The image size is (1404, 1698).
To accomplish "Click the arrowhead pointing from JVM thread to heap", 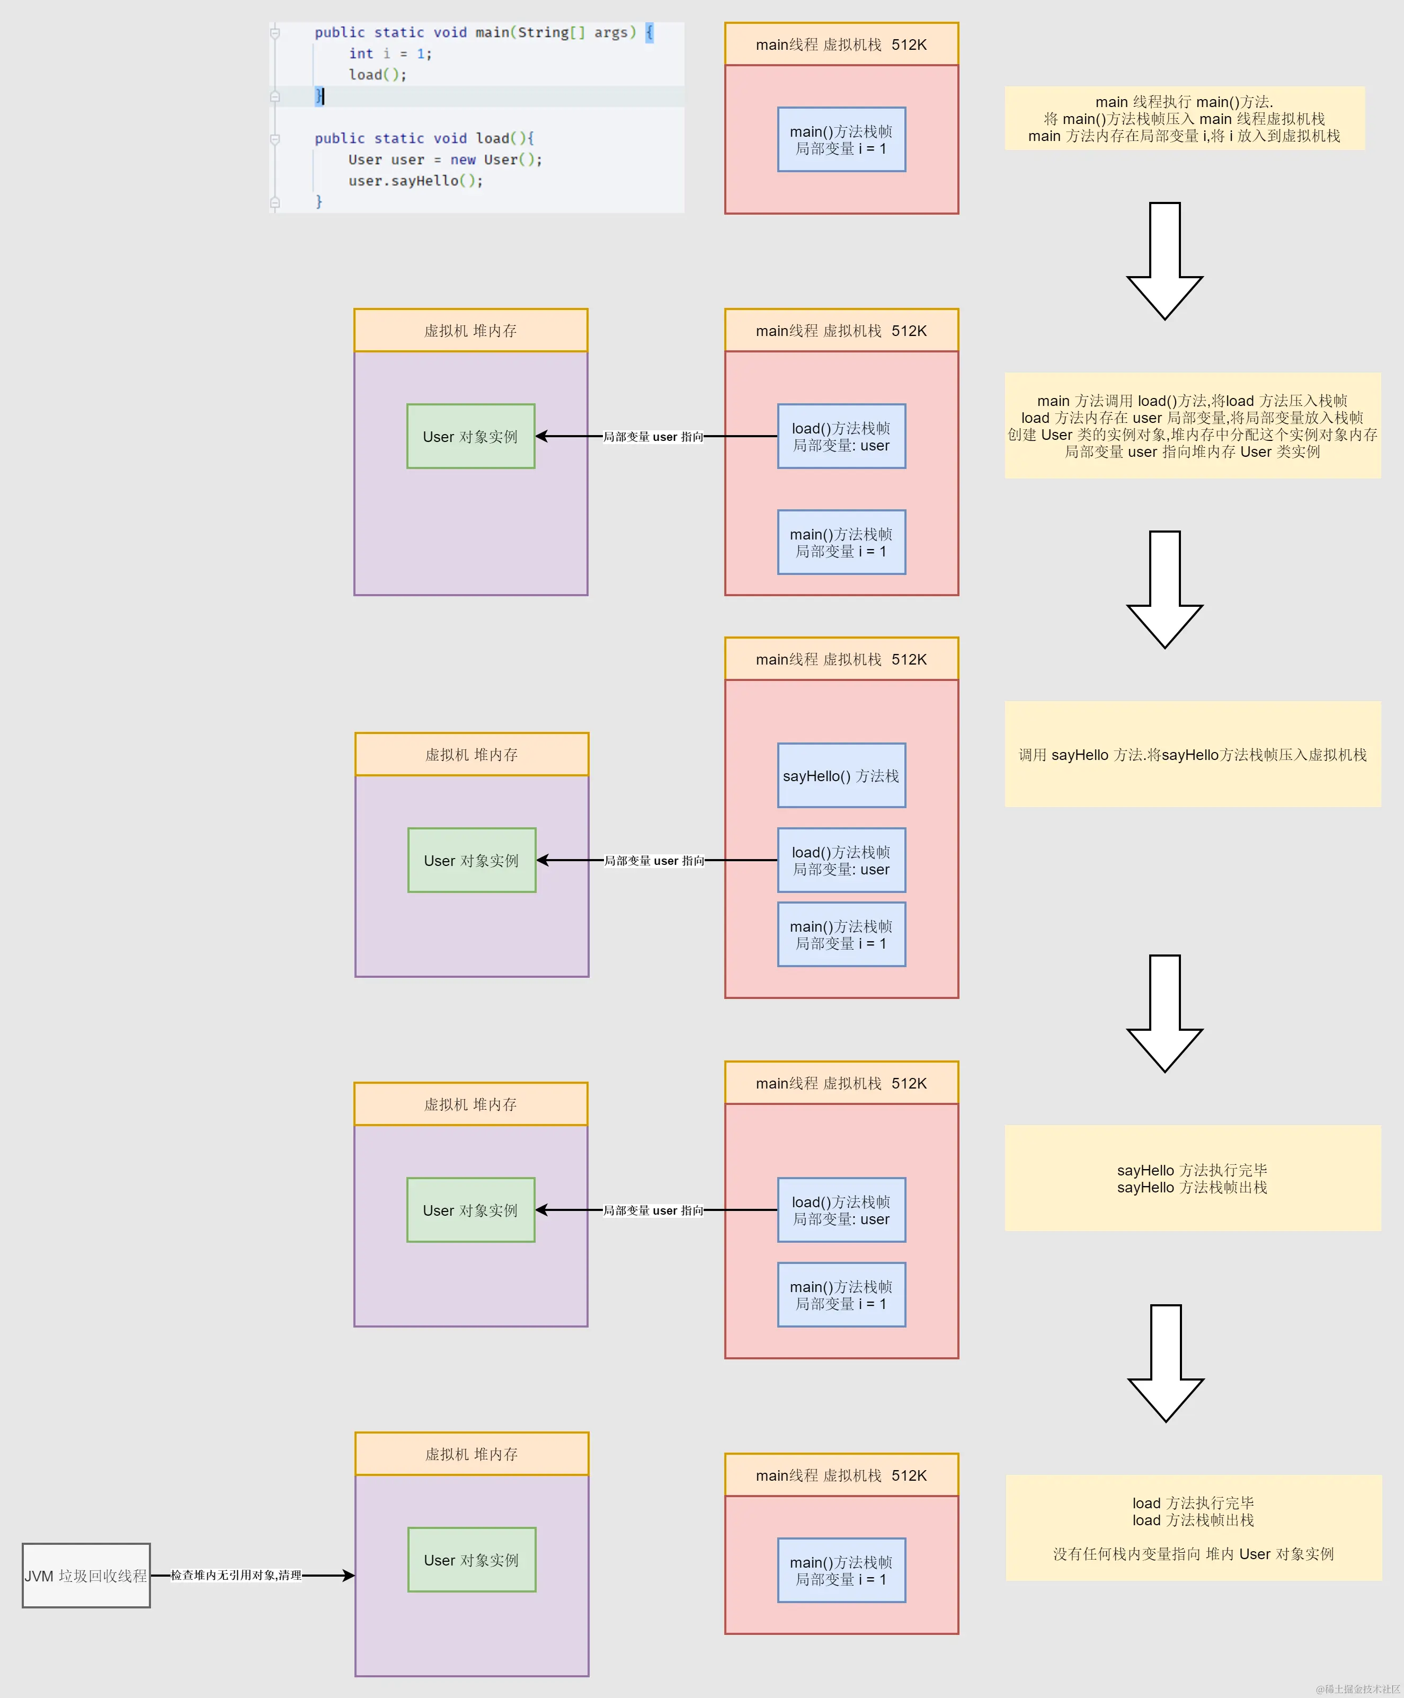I will coord(349,1575).
